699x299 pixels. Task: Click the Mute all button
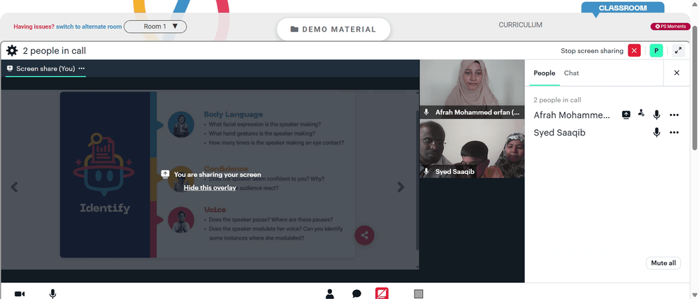tap(663, 263)
